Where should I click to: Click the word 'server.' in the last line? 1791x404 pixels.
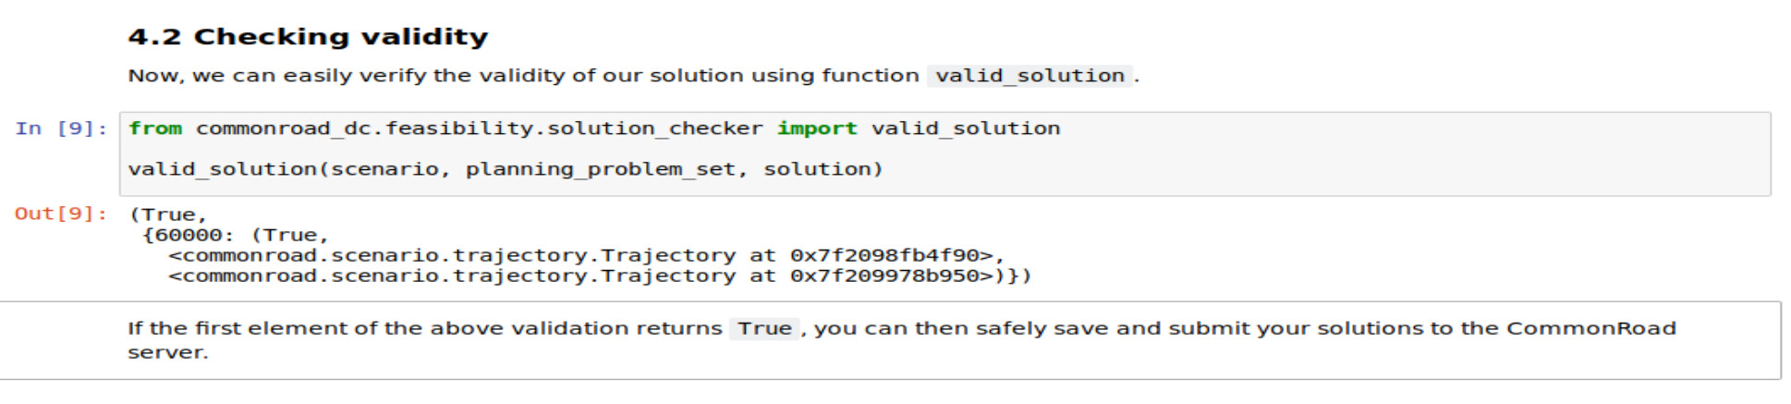pos(168,352)
